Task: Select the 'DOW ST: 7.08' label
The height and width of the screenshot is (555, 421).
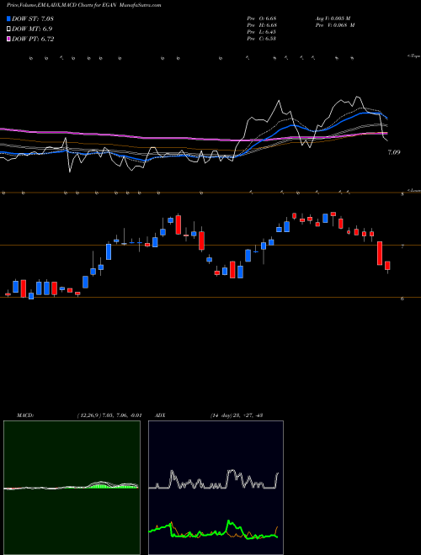Action: pyautogui.click(x=33, y=18)
